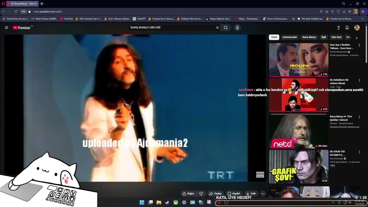Open options for BU OYUN TEK KELİMEYLE video
Image resolution: width=368 pixels, height=207 pixels.
[x=359, y=152]
